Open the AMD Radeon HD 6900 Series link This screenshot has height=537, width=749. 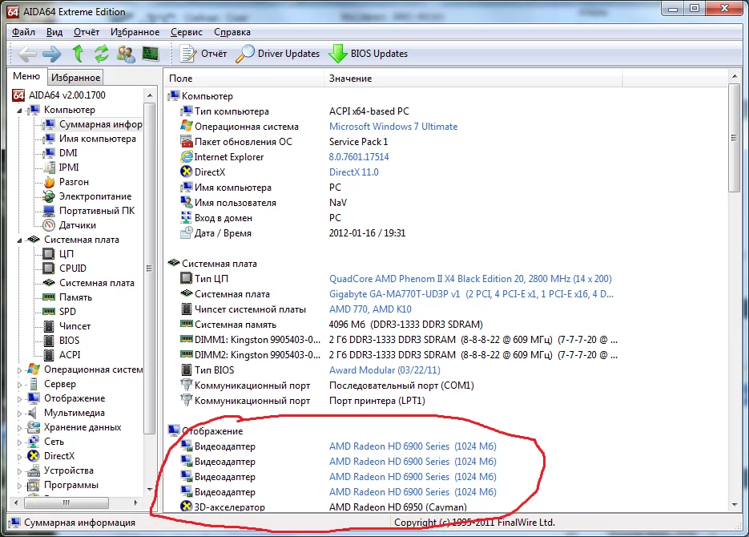pyautogui.click(x=389, y=446)
